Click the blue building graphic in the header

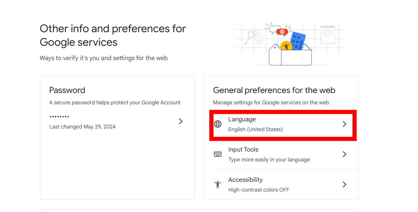click(x=298, y=40)
